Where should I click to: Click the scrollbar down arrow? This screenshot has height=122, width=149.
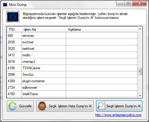pyautogui.click(x=140, y=95)
